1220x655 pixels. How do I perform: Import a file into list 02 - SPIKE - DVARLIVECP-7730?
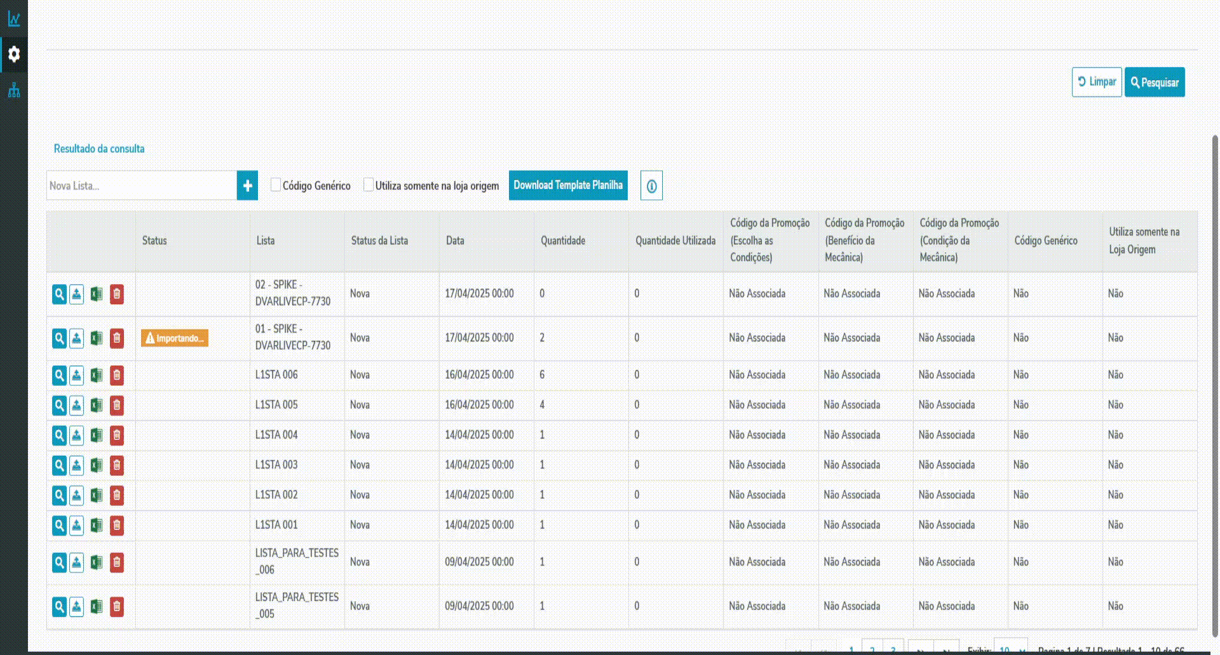[x=76, y=294]
